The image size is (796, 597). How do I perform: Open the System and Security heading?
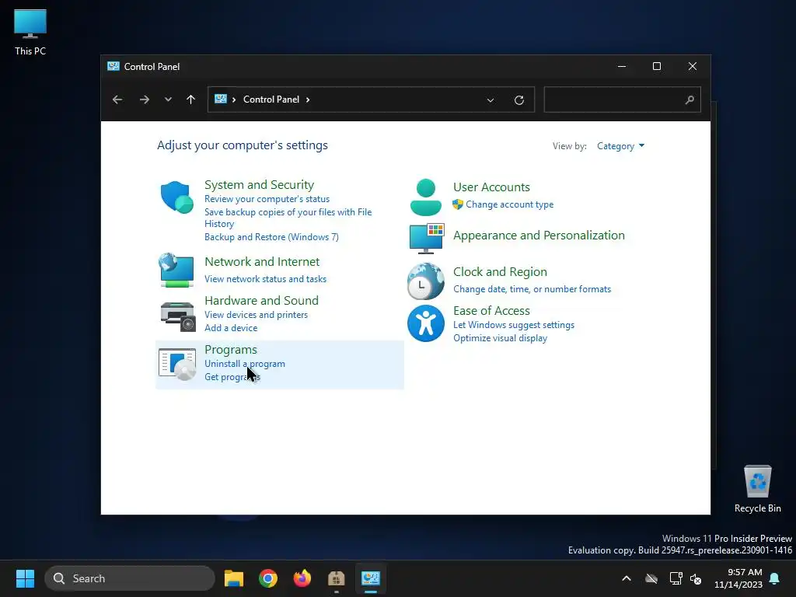259,185
